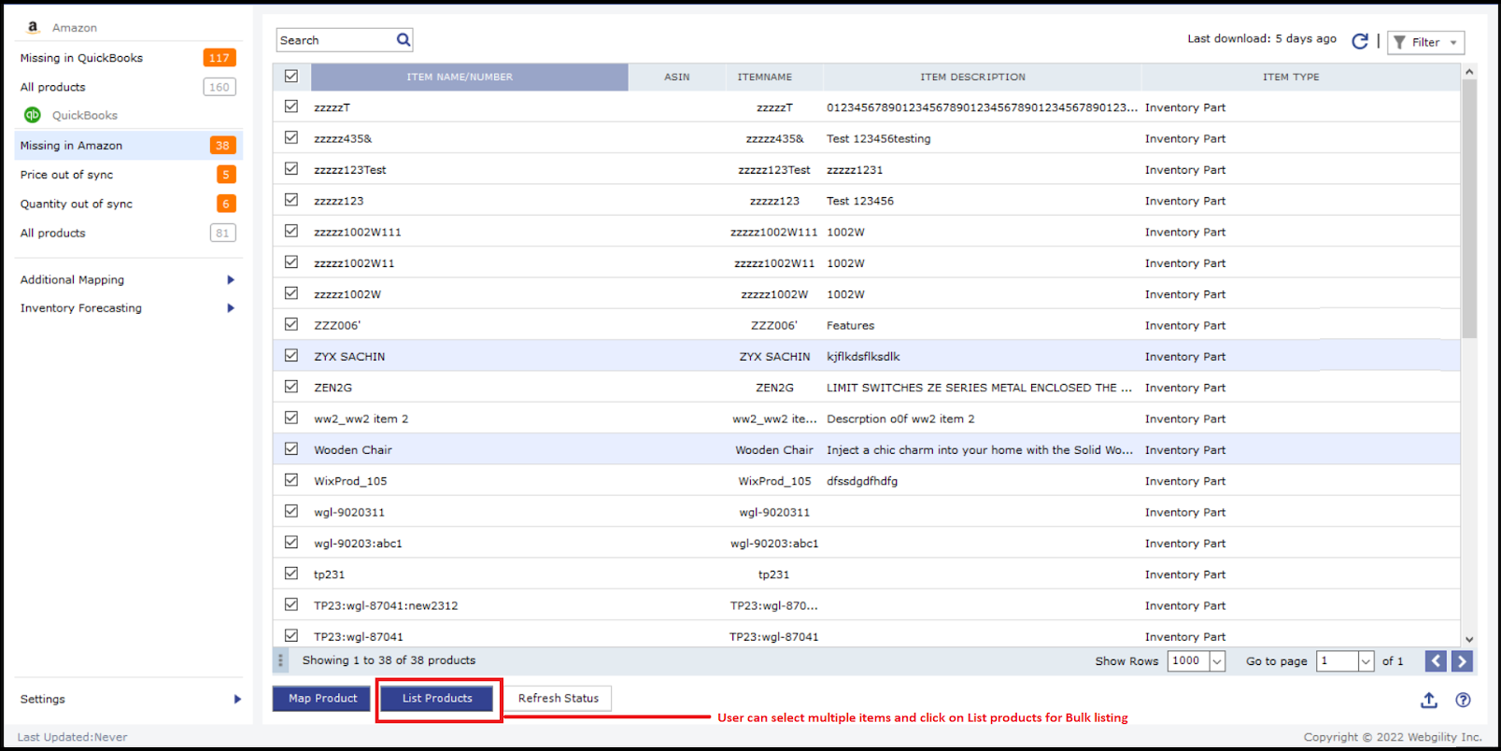Uncheck the ZEN2G row checkbox

(291, 387)
